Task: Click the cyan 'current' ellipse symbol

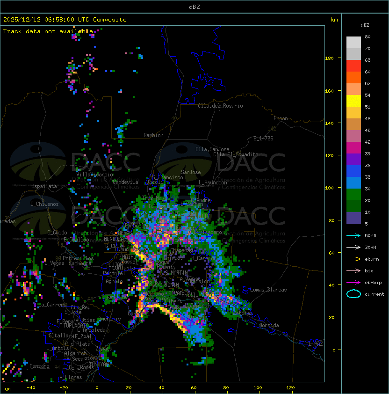Action: click(x=353, y=294)
